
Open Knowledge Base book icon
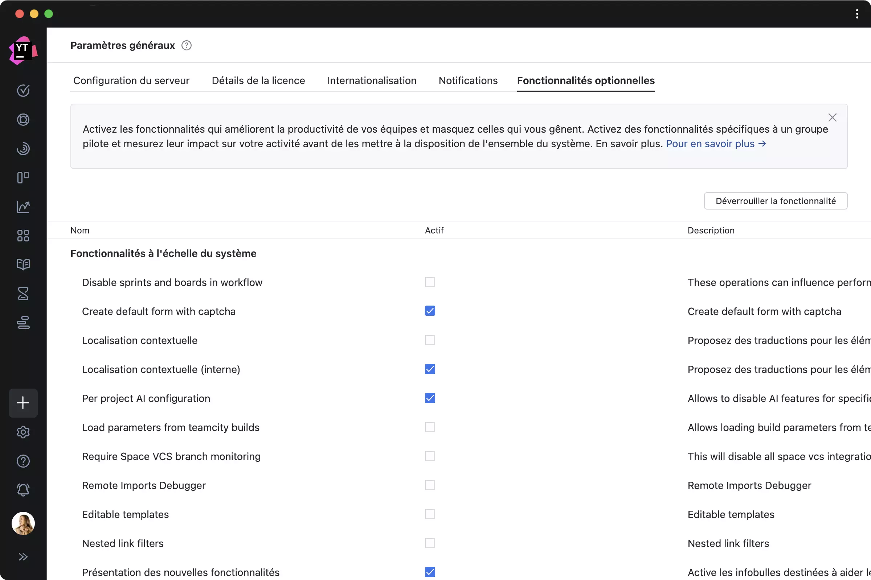[x=23, y=265]
